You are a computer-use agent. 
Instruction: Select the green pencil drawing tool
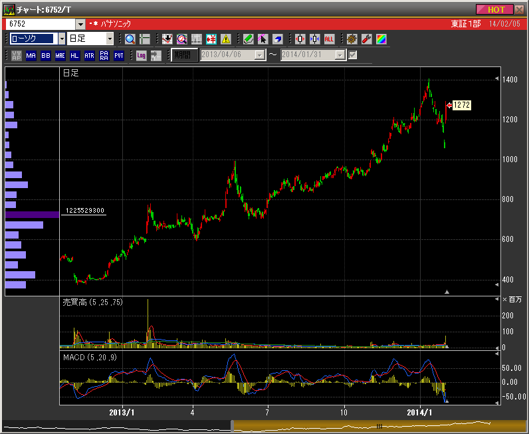(248, 39)
